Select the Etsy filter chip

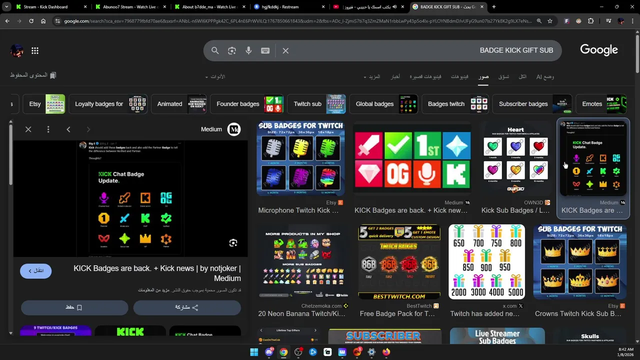coord(44,104)
